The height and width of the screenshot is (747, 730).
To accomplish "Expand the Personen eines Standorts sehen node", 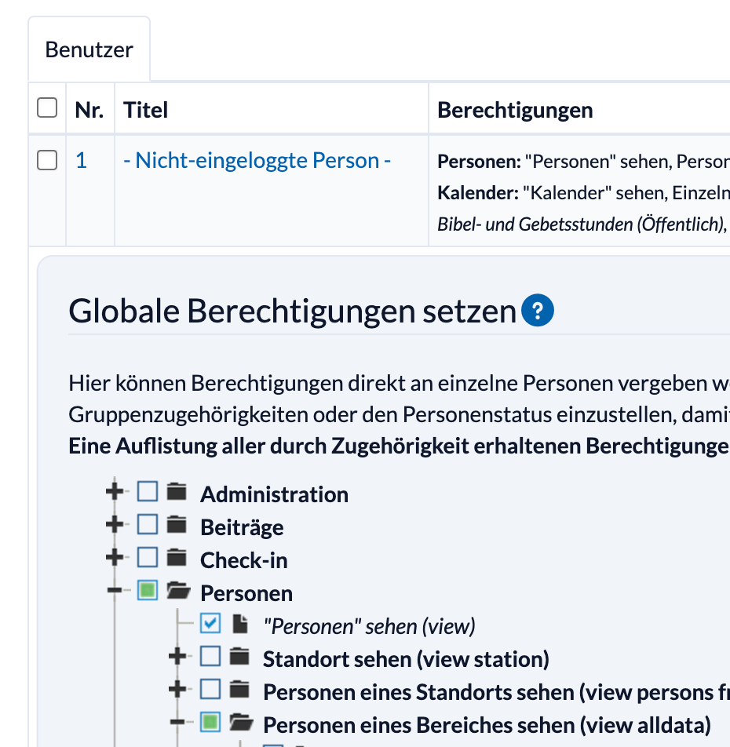I will pos(177,689).
